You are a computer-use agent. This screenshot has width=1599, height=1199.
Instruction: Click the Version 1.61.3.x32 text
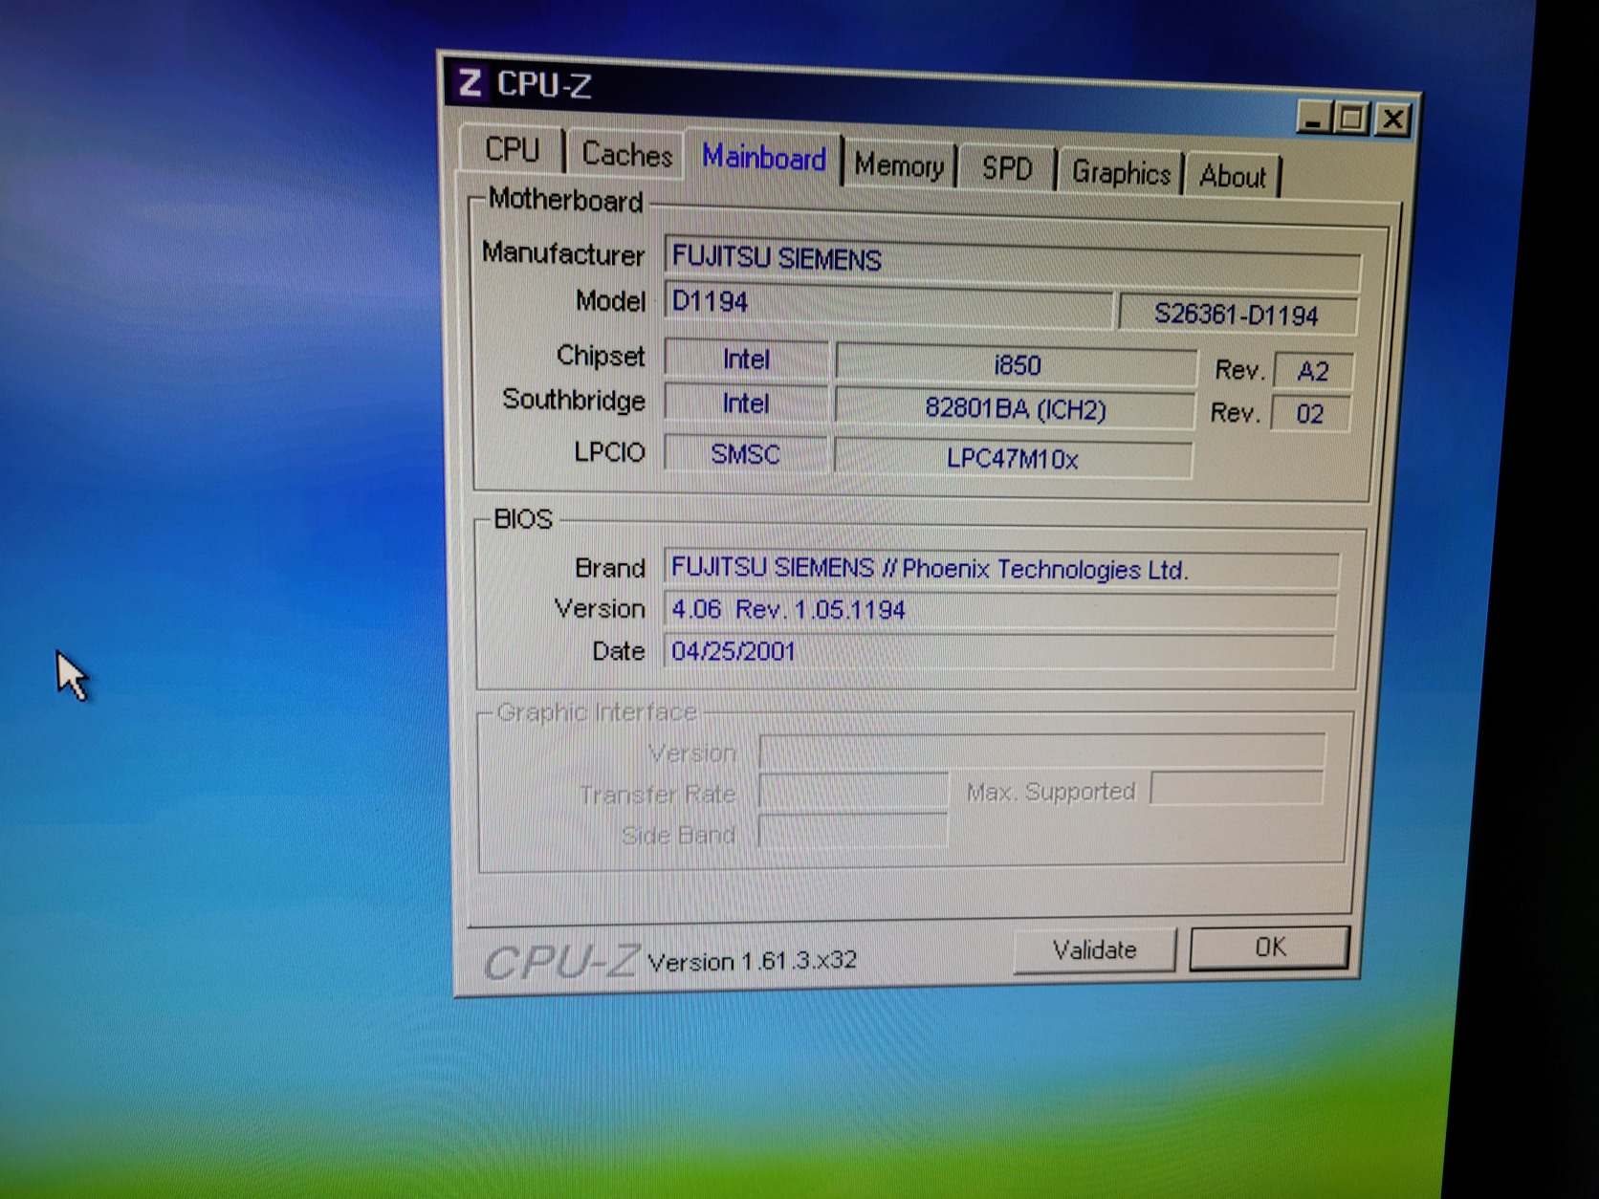(x=752, y=961)
